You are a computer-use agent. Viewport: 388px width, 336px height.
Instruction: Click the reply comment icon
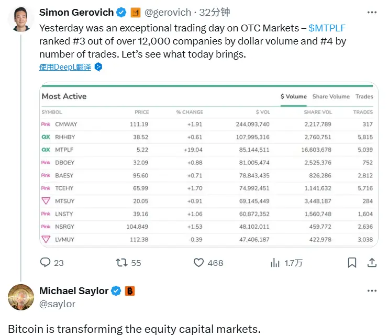(46, 263)
